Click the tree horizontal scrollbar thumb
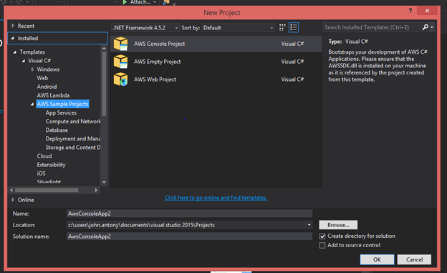 [x=47, y=190]
